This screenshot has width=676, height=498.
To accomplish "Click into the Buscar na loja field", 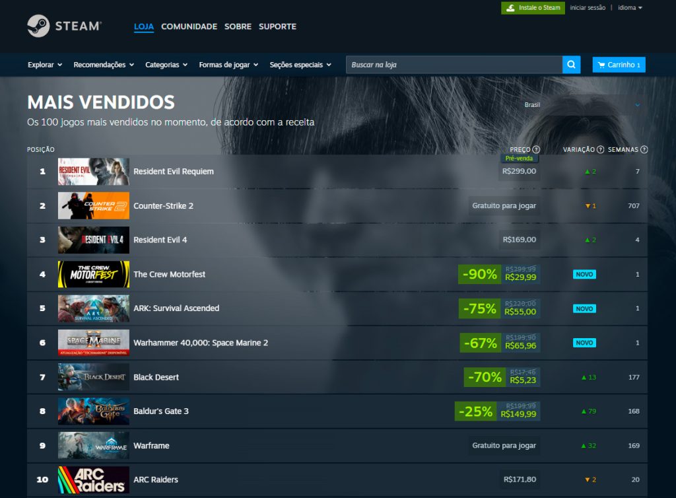I will click(454, 65).
